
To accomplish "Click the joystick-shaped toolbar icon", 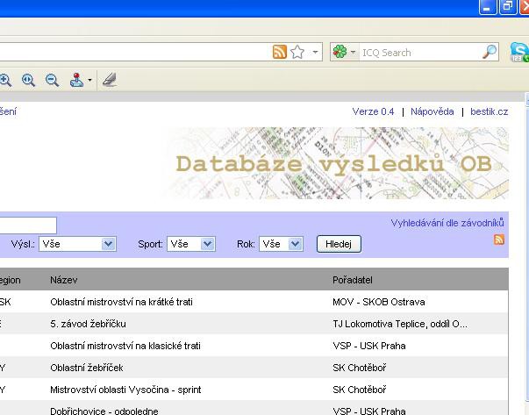I will pyautogui.click(x=77, y=80).
